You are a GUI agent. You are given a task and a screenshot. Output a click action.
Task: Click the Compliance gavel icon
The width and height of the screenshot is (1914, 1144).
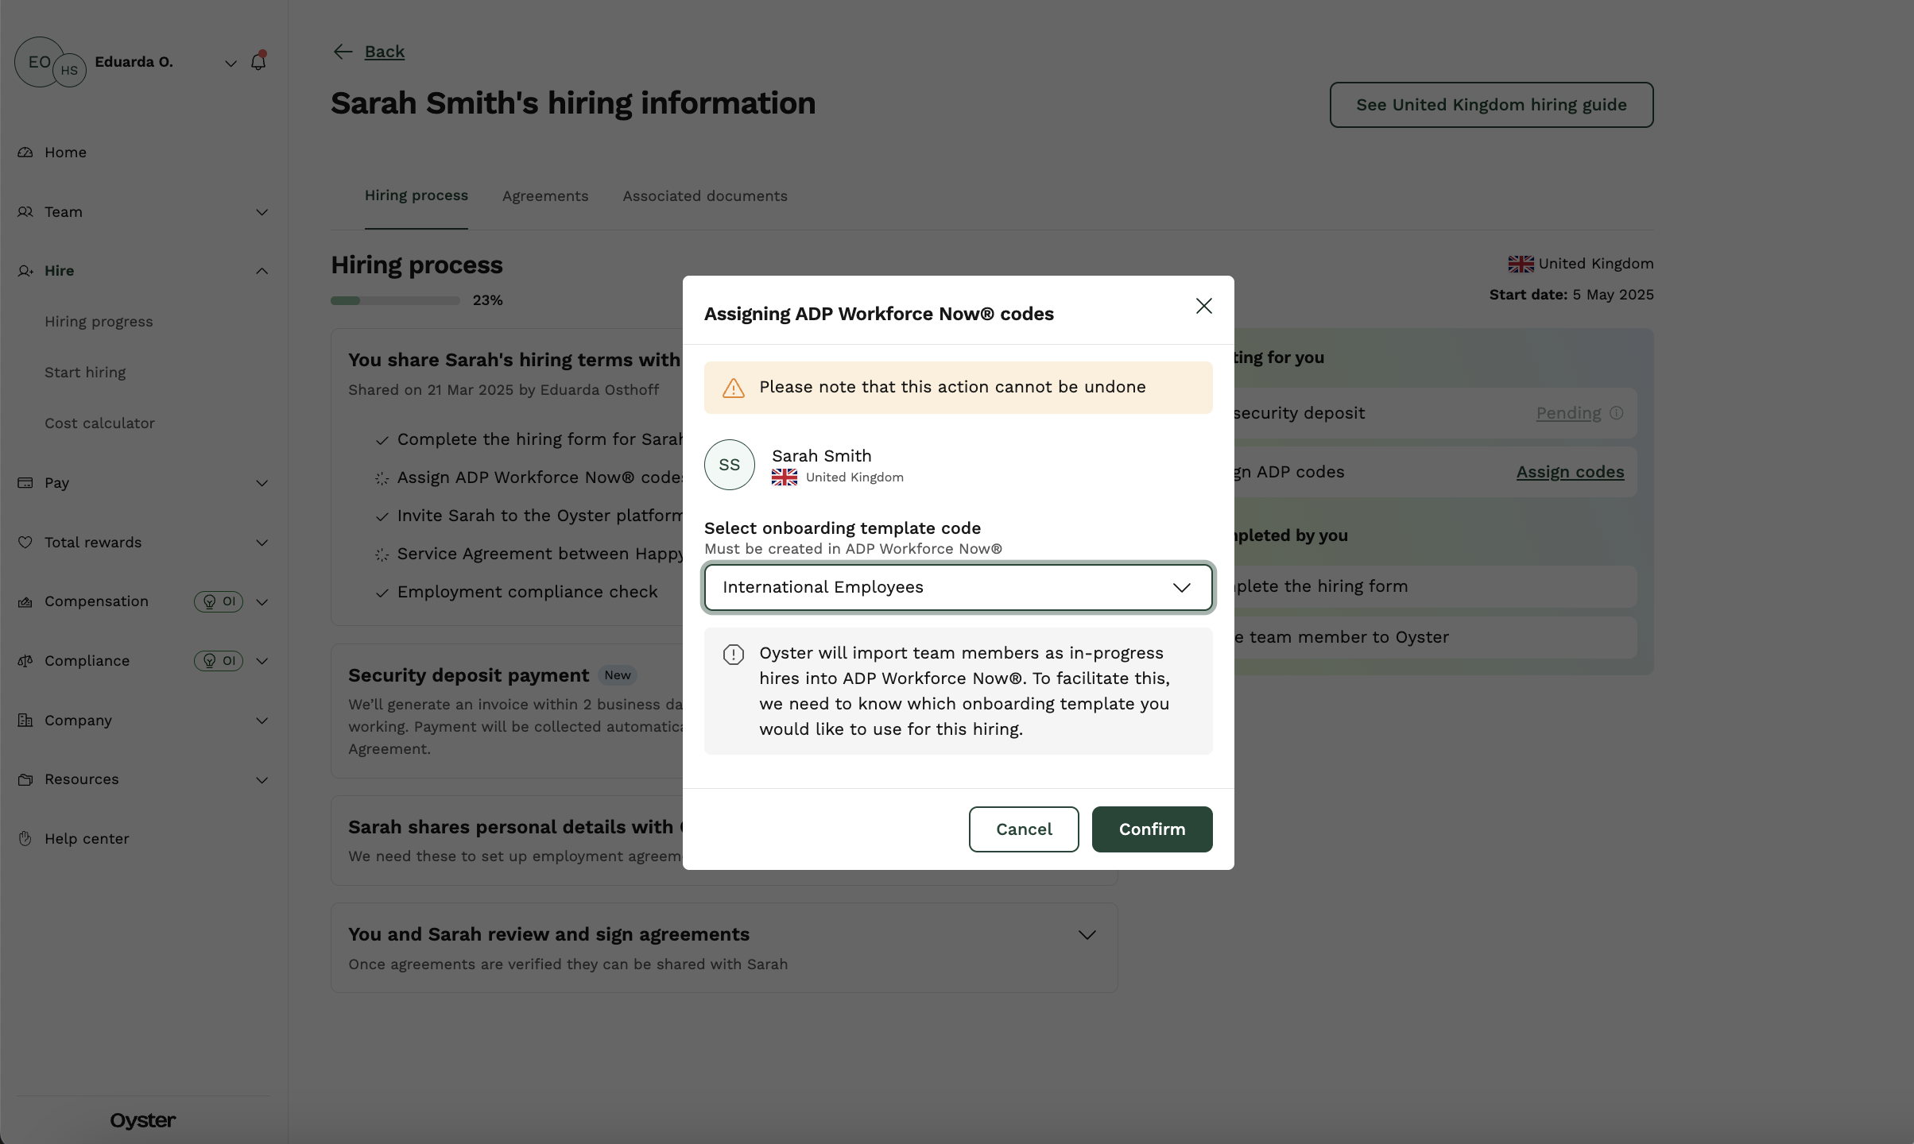tap(25, 660)
